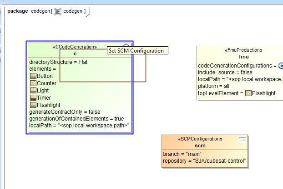Viewport: 283px width, 189px height.
Task: Click the codegen package diagram icon in header
Action: point(58,11)
